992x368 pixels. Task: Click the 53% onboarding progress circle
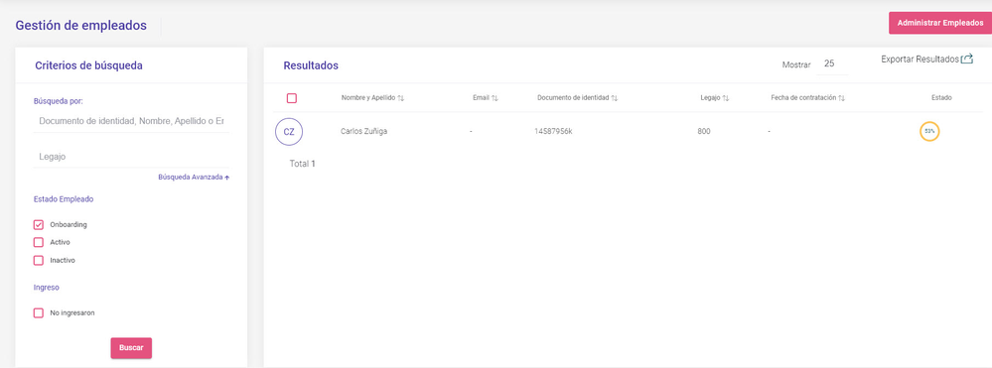pos(929,132)
